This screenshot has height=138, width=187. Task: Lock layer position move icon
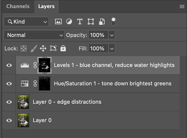pyautogui.click(x=43, y=49)
